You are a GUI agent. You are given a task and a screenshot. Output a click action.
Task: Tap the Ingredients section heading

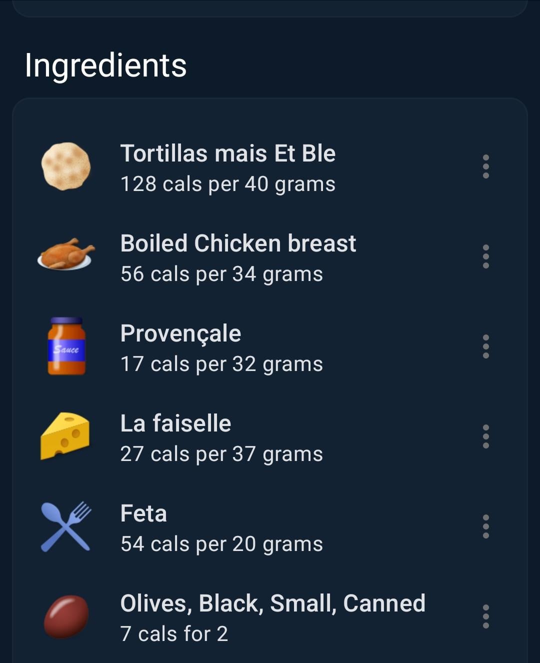click(x=105, y=66)
